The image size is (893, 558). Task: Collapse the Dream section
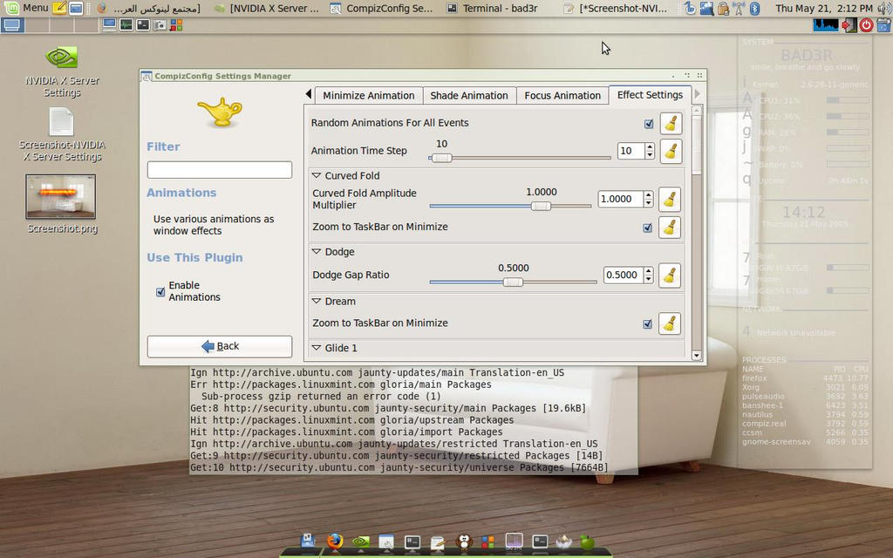[x=317, y=301]
